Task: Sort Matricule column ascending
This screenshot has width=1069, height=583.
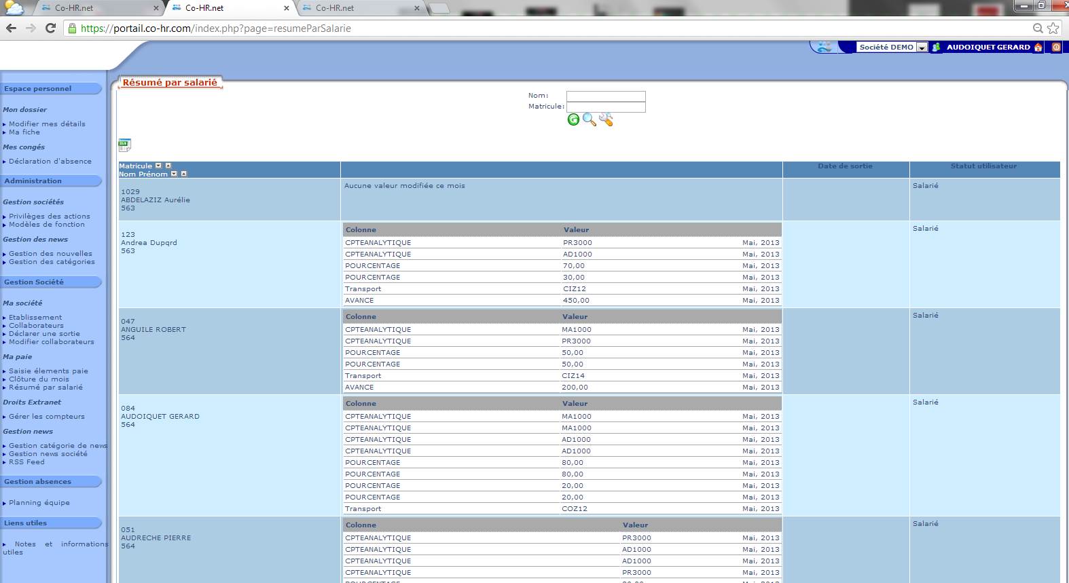Action: (168, 166)
